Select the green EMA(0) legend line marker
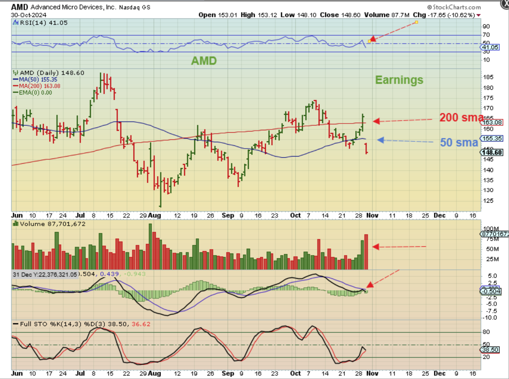This screenshot has width=509, height=379. click(x=16, y=93)
